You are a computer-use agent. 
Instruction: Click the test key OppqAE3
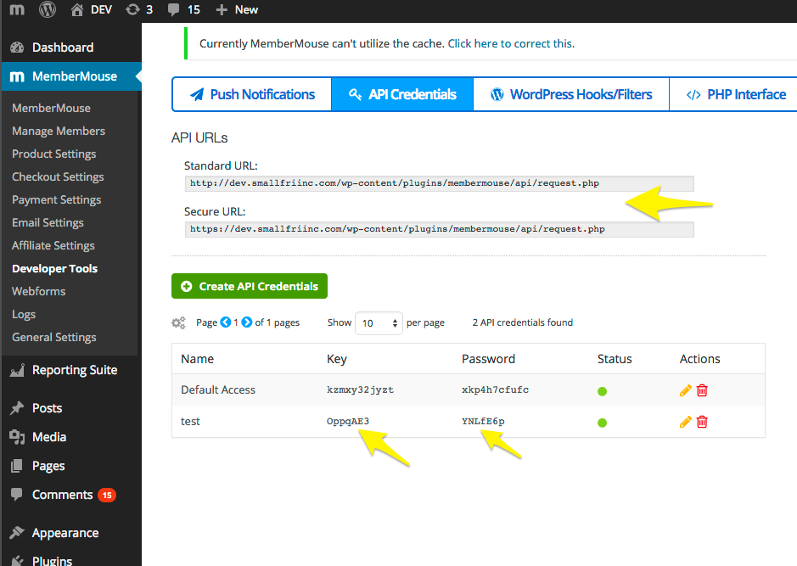click(348, 421)
